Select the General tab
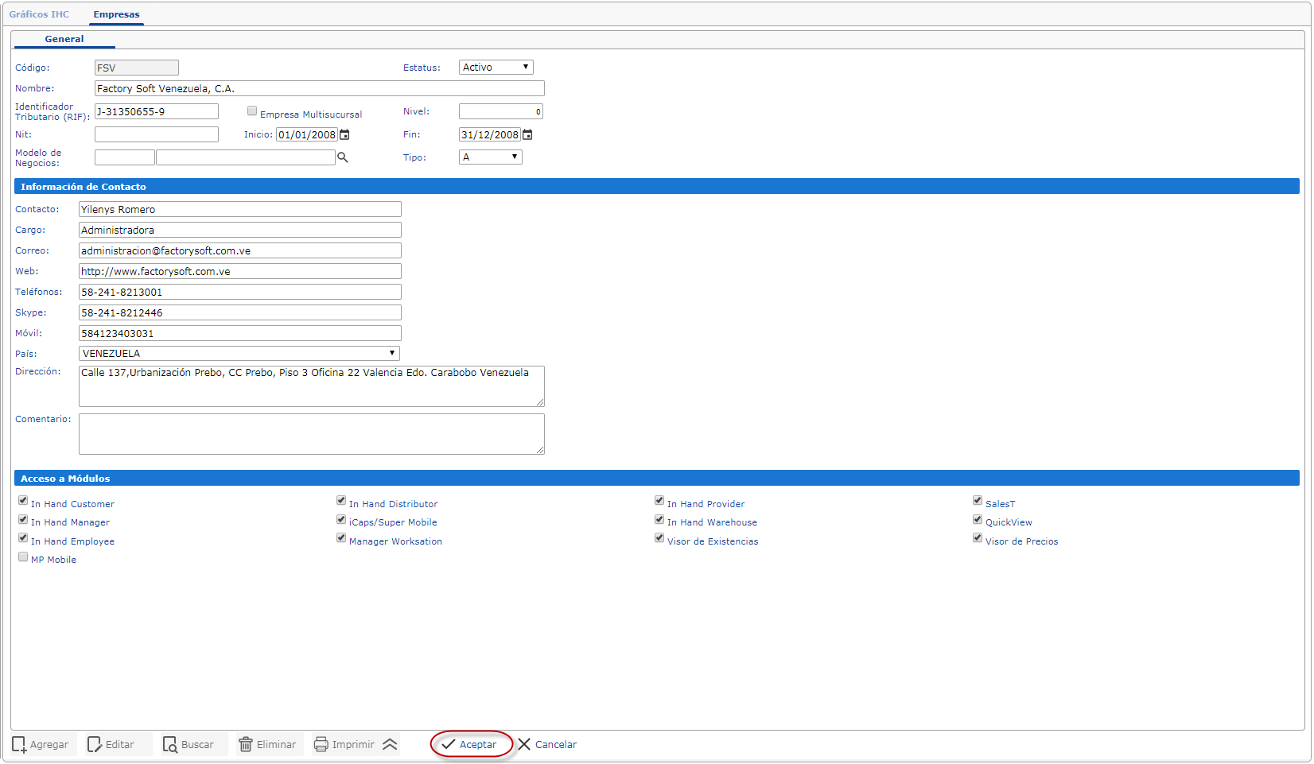 tap(64, 39)
